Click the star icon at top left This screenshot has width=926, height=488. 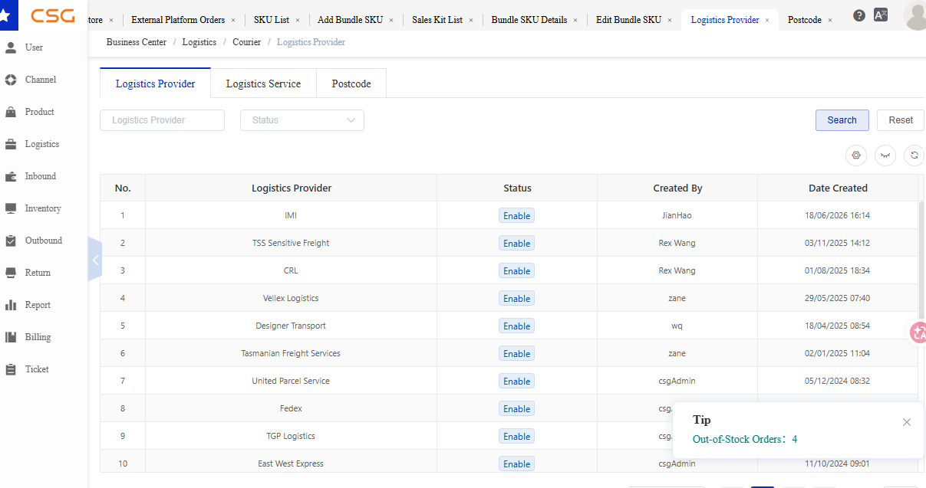pos(5,15)
